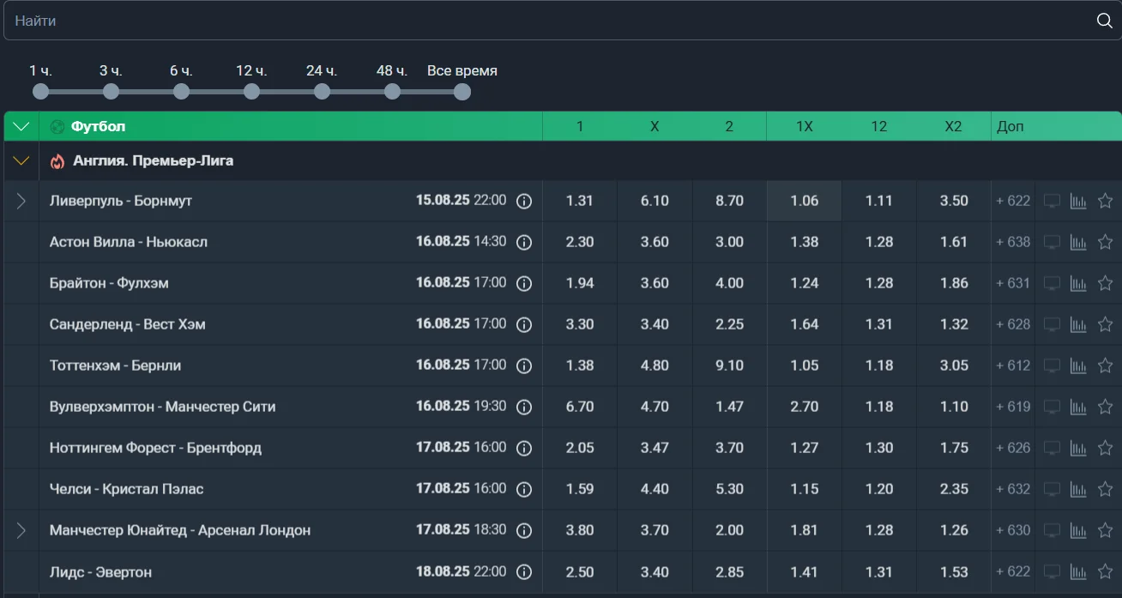This screenshot has height=598, width=1122.
Task: Show info icon for Челси - Кристал Пэлас
Action: tap(524, 489)
